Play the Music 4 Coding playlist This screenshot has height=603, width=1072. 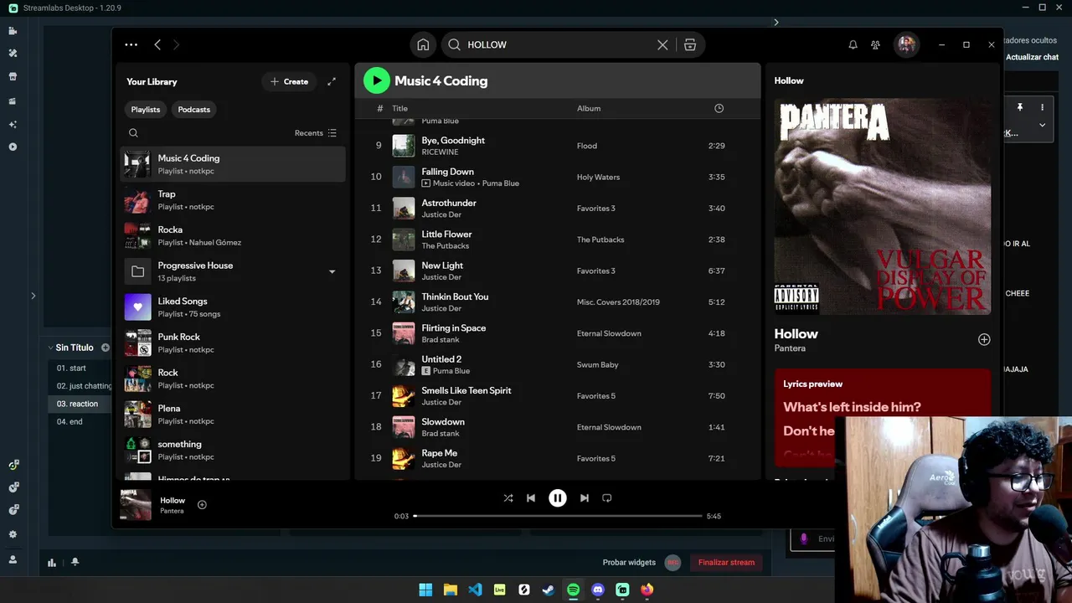click(377, 80)
